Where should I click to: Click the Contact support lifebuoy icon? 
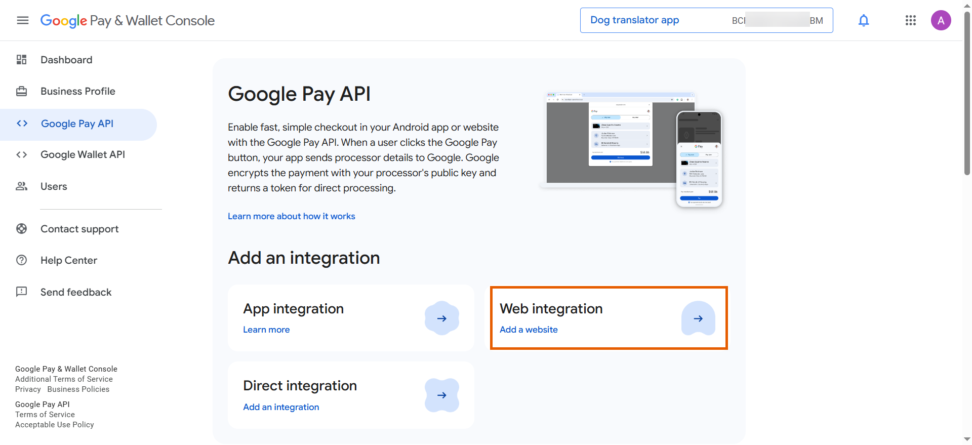pyautogui.click(x=21, y=229)
